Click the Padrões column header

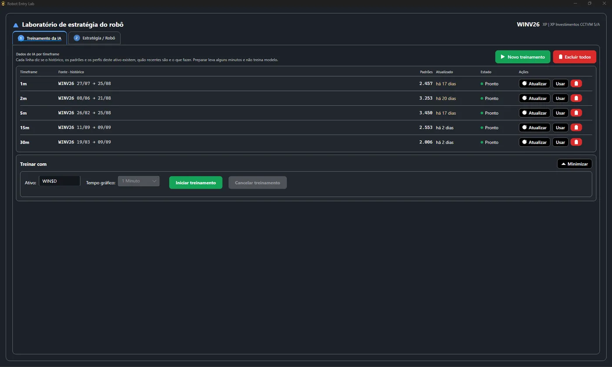(x=426, y=72)
